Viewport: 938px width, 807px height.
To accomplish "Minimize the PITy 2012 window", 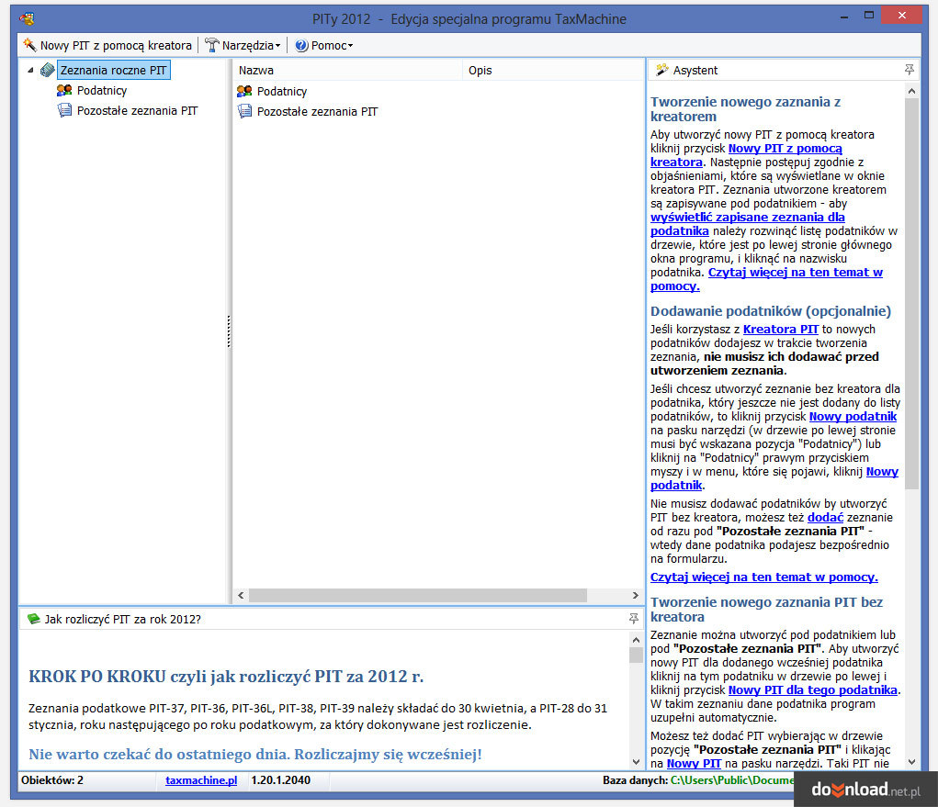I will [844, 17].
